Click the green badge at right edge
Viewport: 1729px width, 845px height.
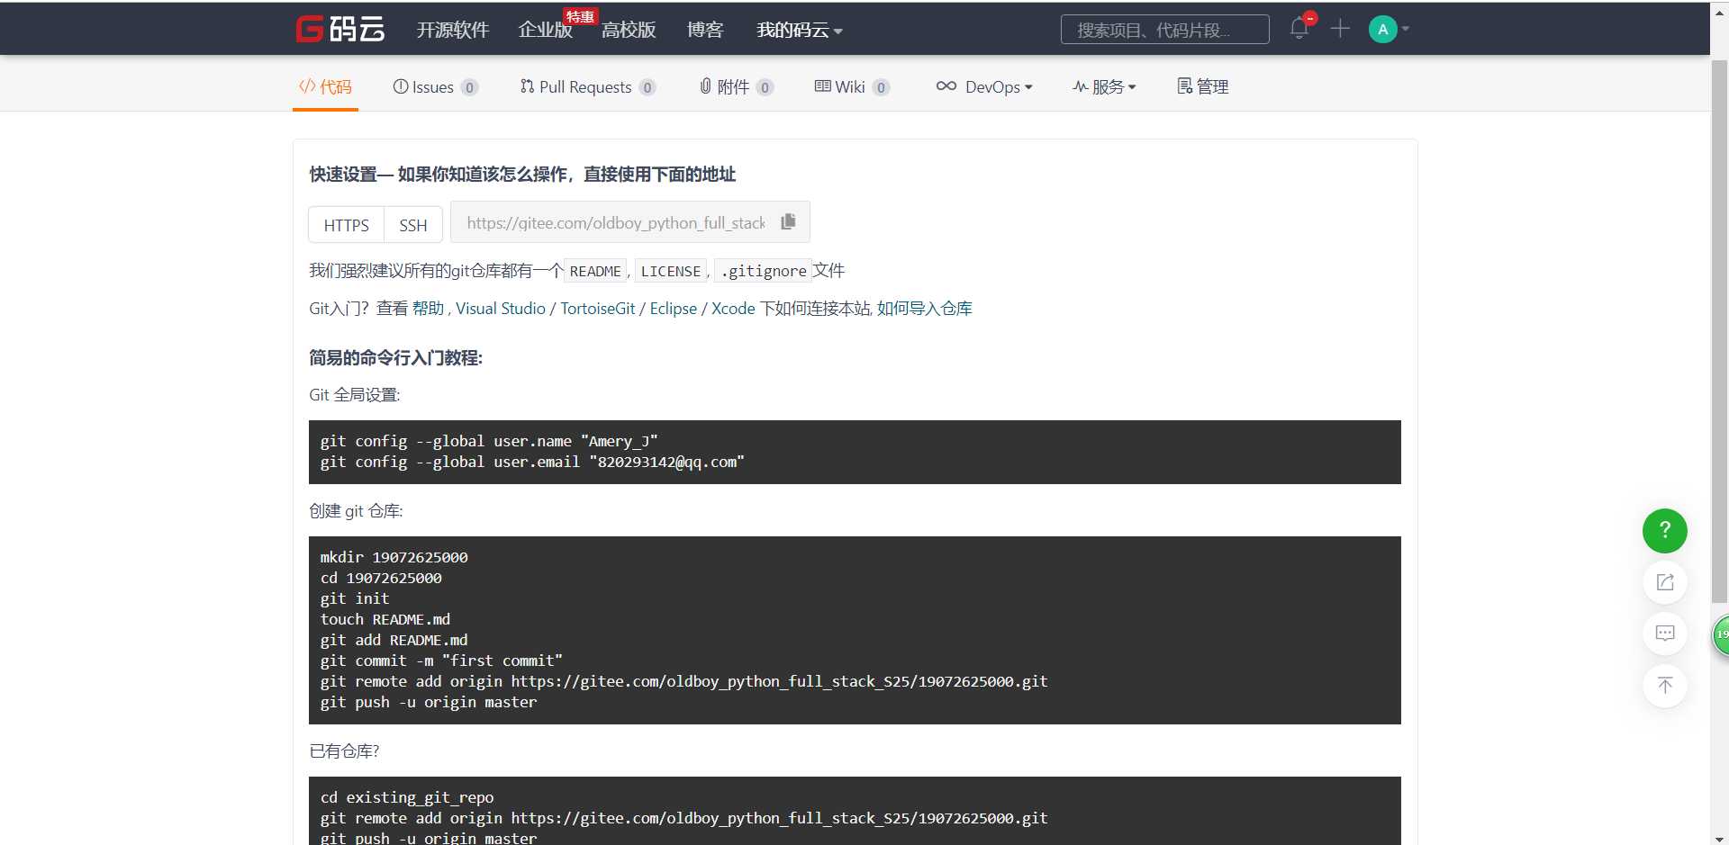[x=1721, y=634]
